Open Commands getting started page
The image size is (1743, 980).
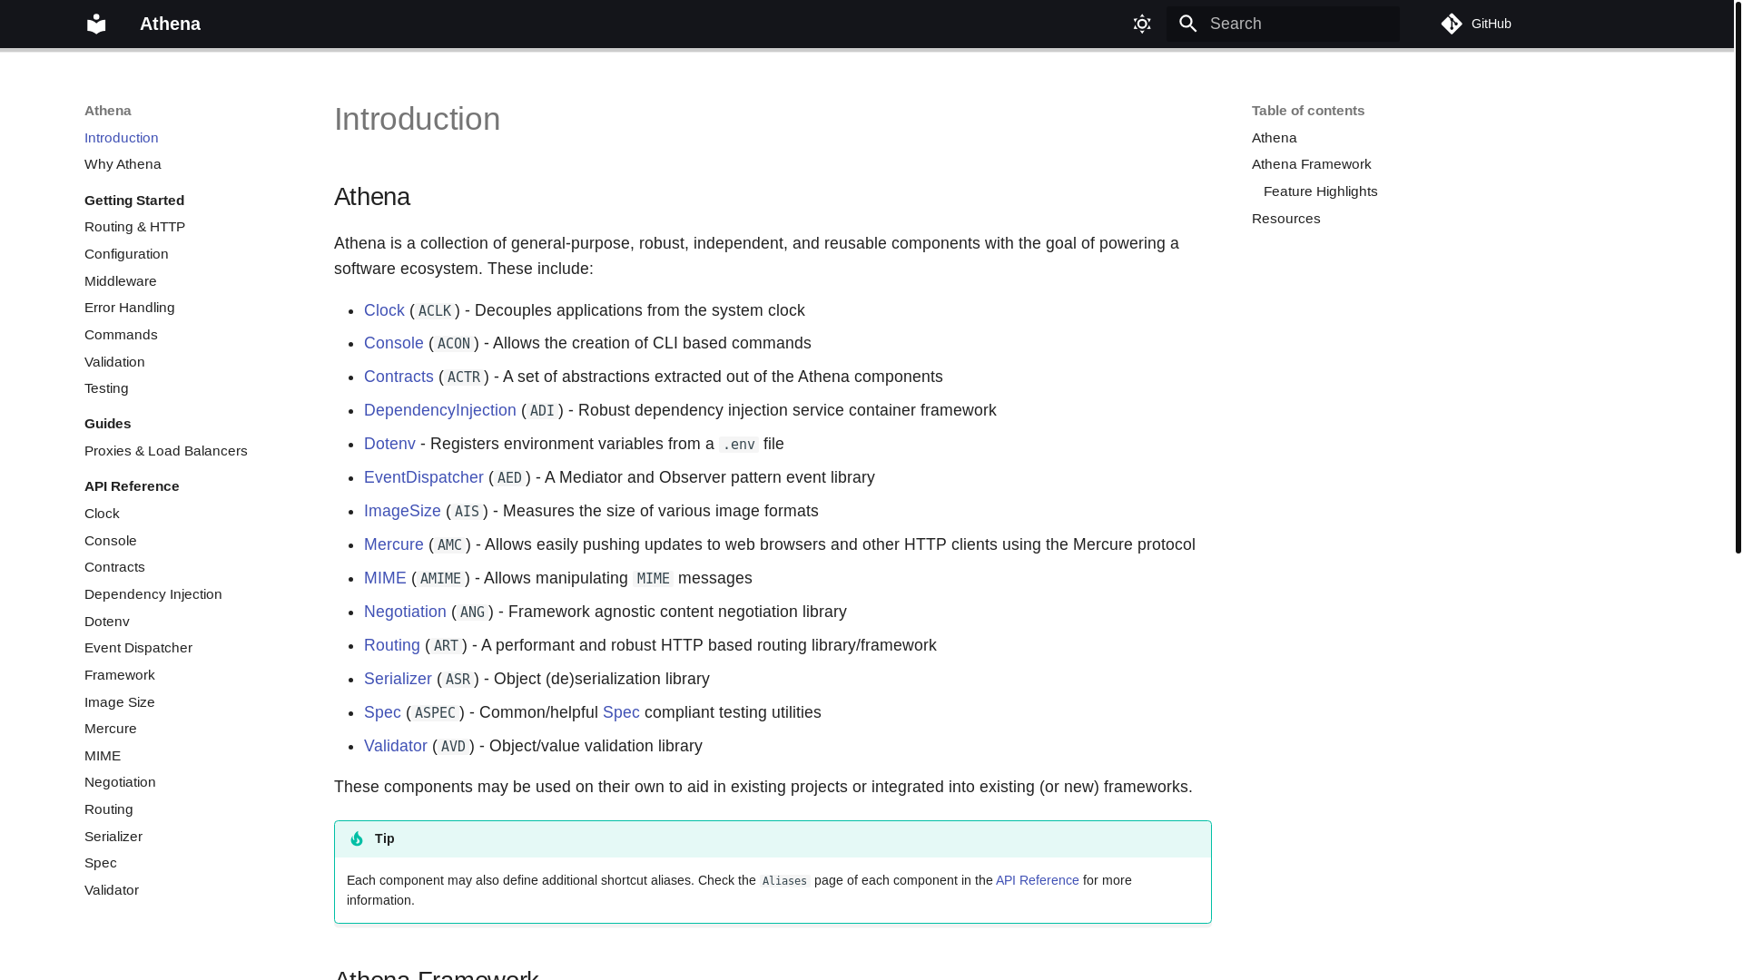121,335
